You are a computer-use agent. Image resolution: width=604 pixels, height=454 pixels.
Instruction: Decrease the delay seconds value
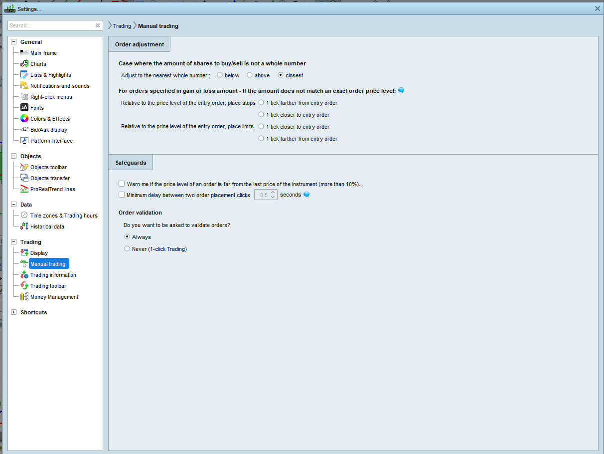point(273,197)
